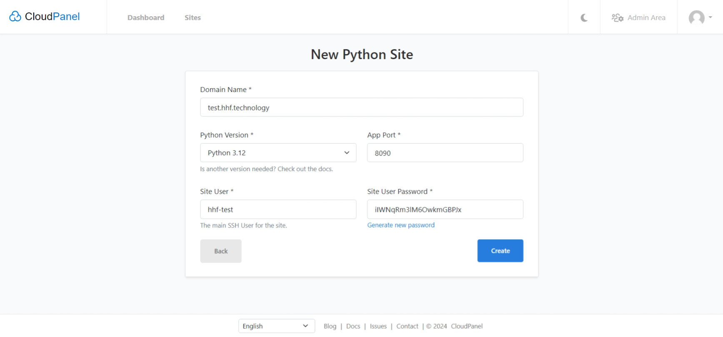Open the English language dropdown
The width and height of the screenshot is (723, 337).
coord(276,326)
